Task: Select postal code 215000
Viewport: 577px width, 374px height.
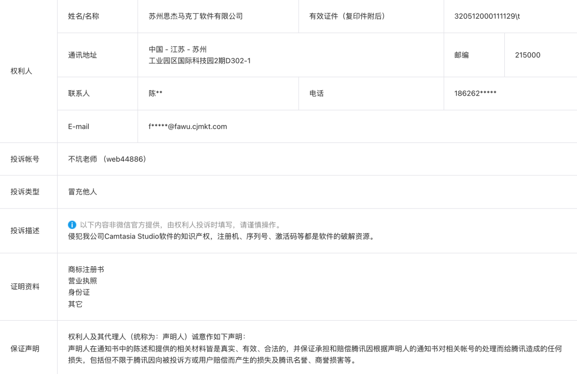Action: pos(528,55)
